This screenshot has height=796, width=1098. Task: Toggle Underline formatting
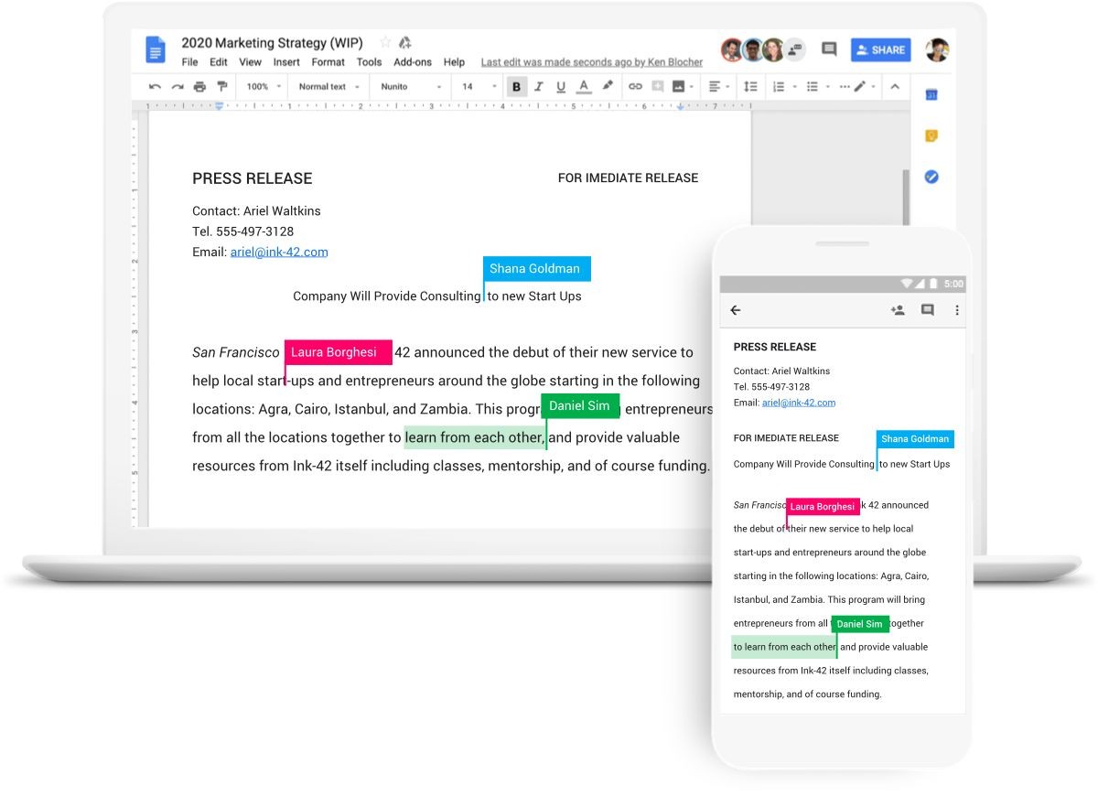(x=560, y=87)
